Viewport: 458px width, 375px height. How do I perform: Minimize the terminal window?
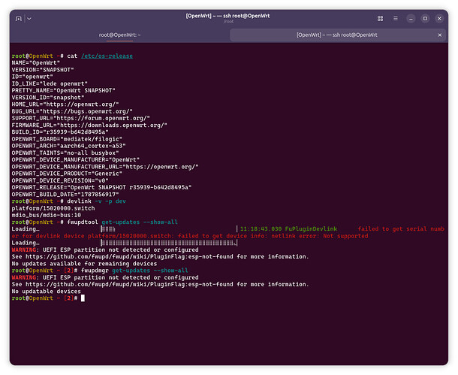click(411, 19)
